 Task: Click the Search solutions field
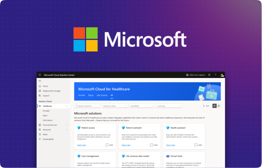(87, 106)
